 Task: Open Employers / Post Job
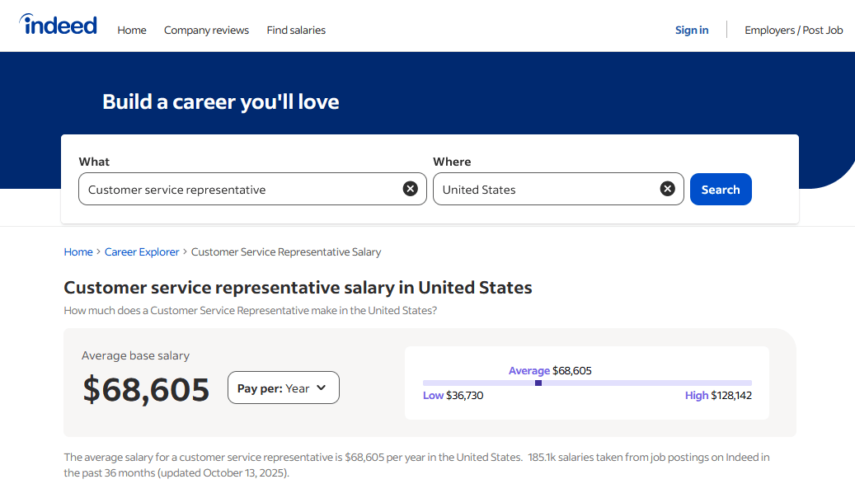(793, 31)
